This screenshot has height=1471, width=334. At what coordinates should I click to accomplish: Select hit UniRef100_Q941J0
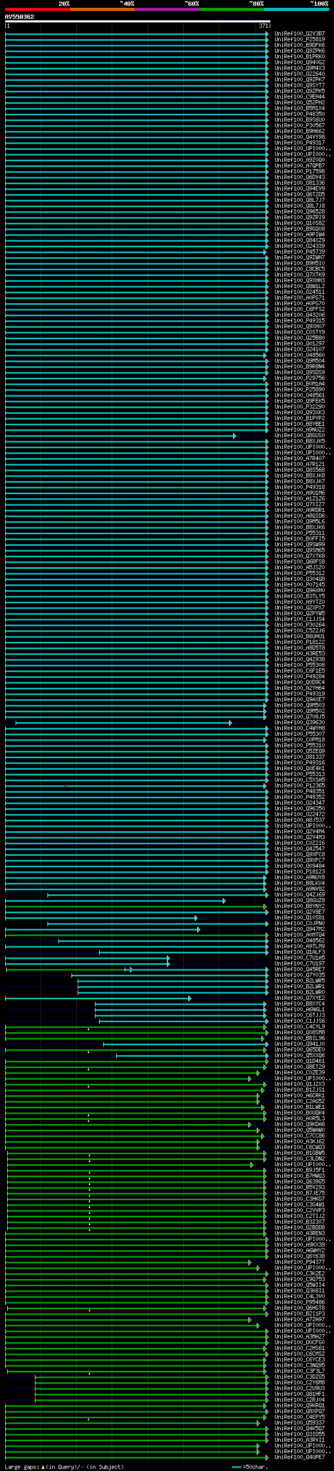(x=300, y=1044)
